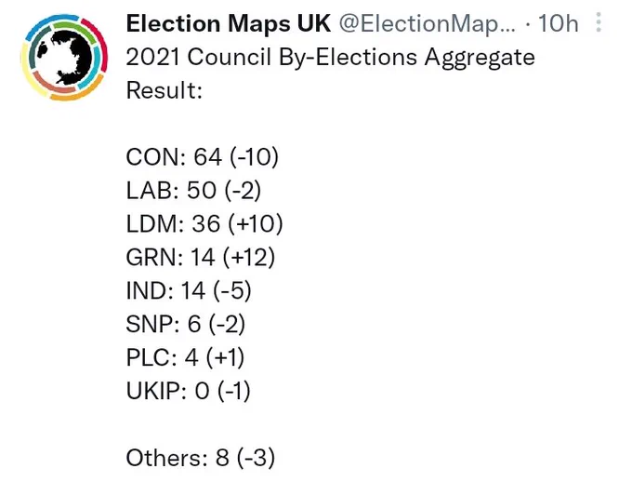Viewport: 632px width, 482px height.
Task: Open the tweet's three-dot more options menu
Action: click(x=599, y=22)
